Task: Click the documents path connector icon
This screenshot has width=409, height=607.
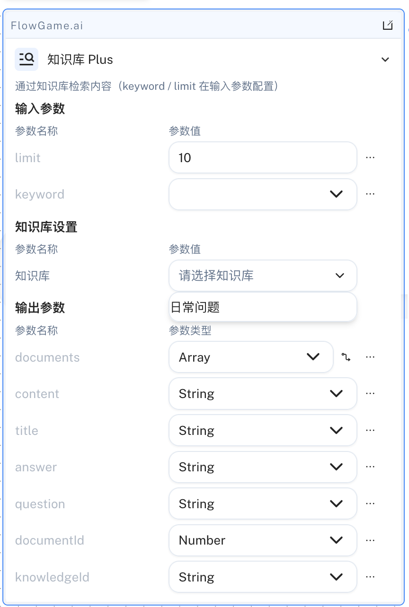Action: [346, 357]
